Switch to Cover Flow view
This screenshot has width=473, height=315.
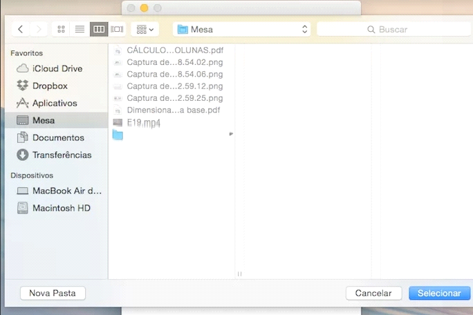point(117,29)
